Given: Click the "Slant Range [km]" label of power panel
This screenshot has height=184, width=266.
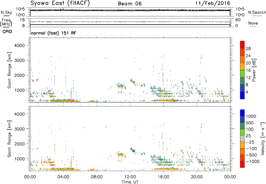Looking at the screenshot, I should pos(9,70).
